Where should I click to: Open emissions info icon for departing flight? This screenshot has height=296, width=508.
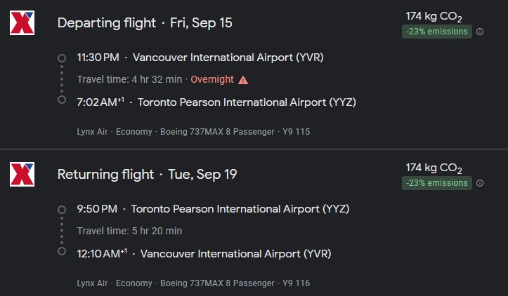(480, 32)
